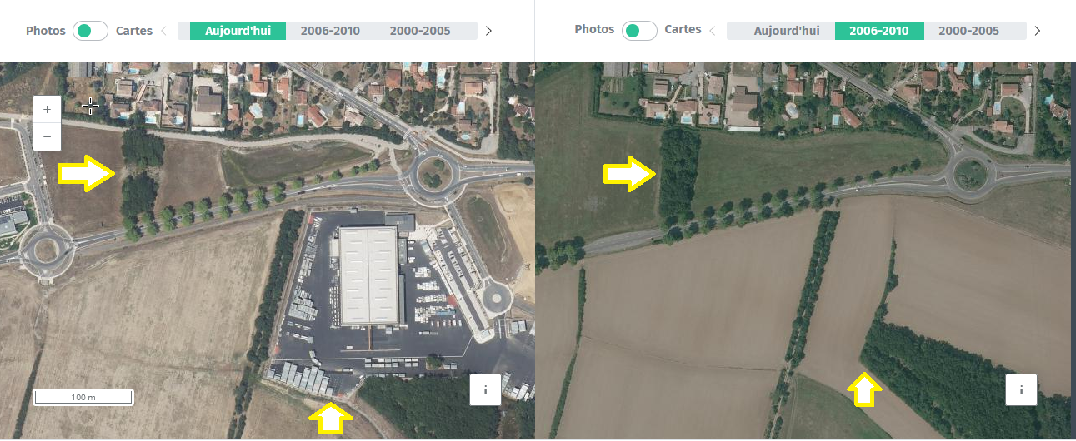Click the 100 m scale bar
Viewport: 1076px width, 441px height.
tap(83, 397)
